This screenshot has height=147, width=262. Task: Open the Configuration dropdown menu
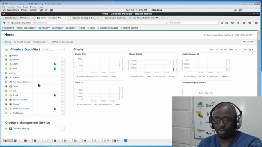click(41, 42)
